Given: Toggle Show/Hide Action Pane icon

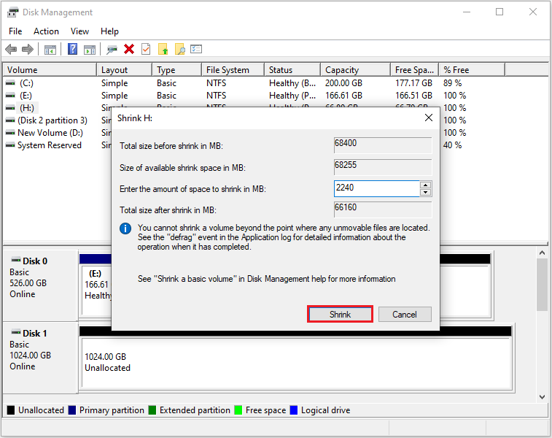Looking at the screenshot, I should (x=90, y=50).
